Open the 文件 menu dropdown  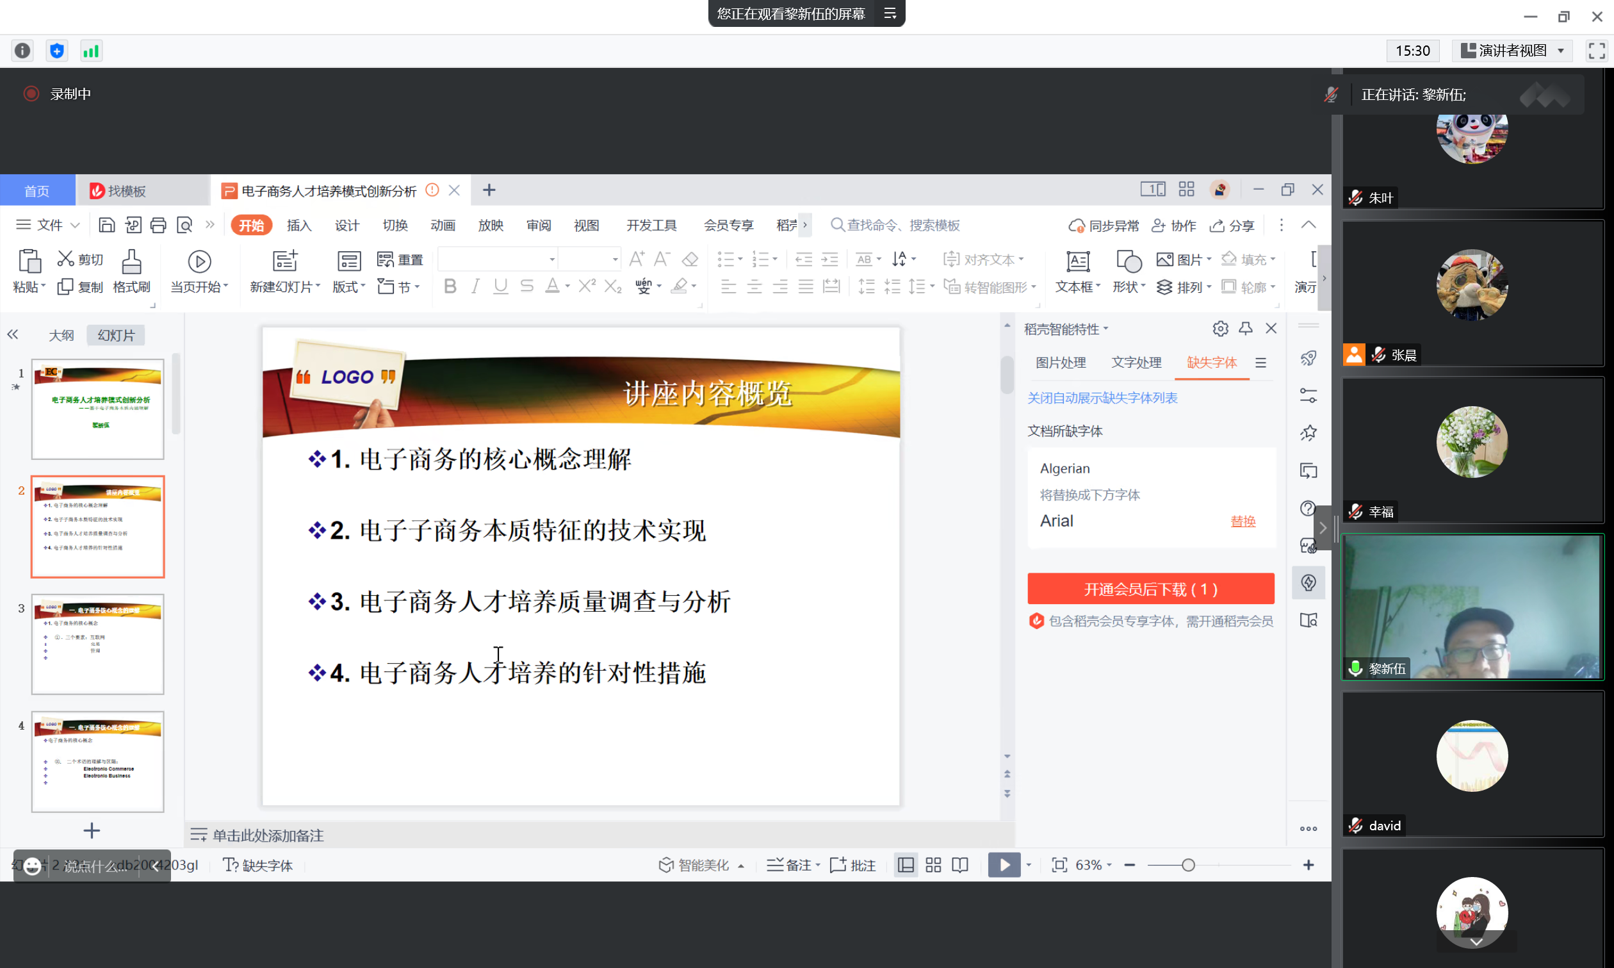coord(47,225)
